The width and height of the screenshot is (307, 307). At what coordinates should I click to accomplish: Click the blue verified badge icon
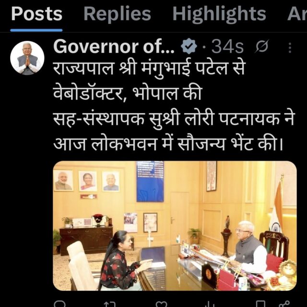pos(189,46)
